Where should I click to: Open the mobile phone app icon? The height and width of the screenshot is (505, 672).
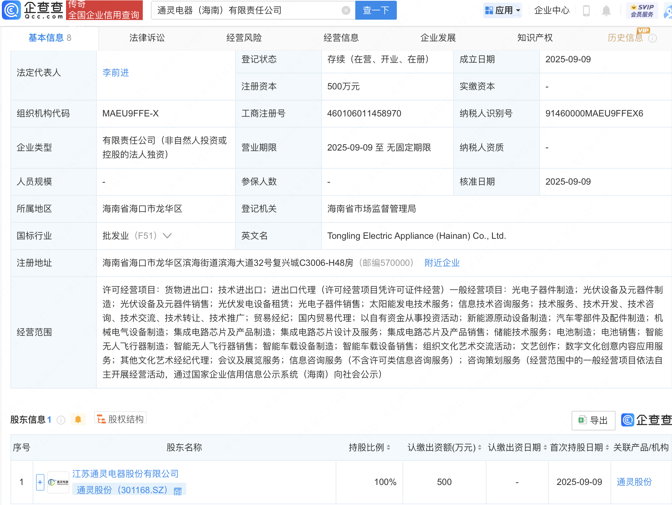tap(586, 10)
